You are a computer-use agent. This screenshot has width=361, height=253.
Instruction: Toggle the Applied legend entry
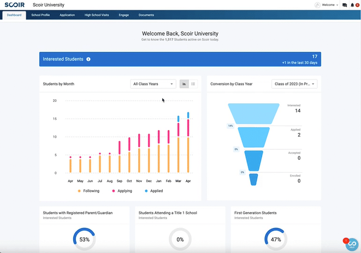[x=154, y=191]
